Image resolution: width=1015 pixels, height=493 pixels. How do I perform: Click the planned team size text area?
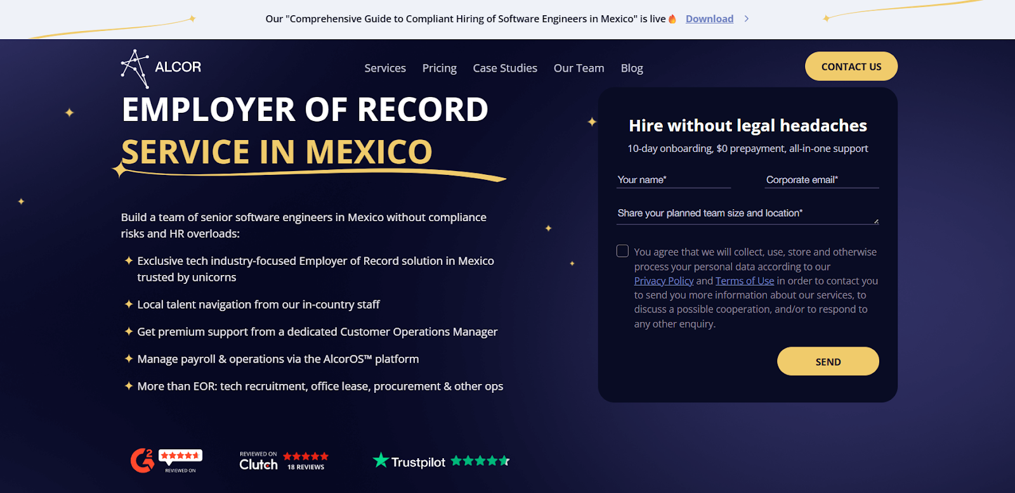tap(748, 214)
